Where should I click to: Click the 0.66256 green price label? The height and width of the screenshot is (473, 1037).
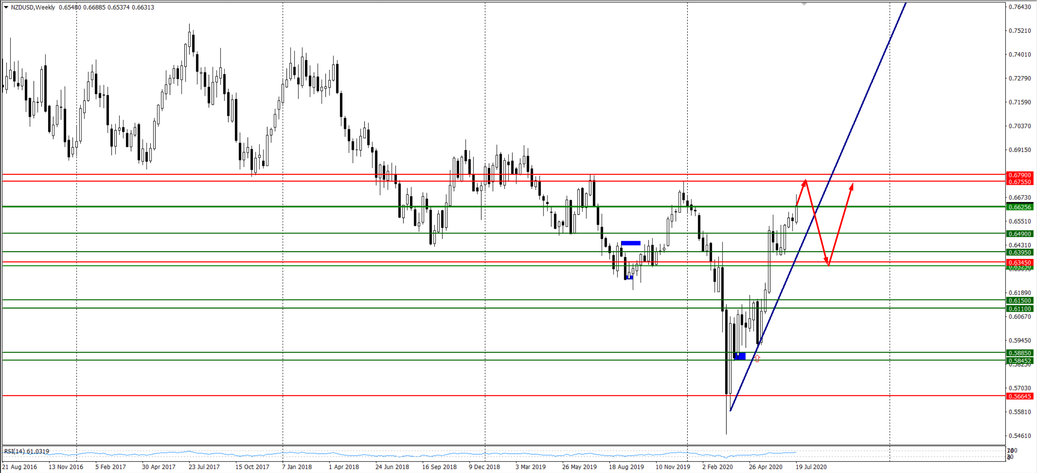1020,207
